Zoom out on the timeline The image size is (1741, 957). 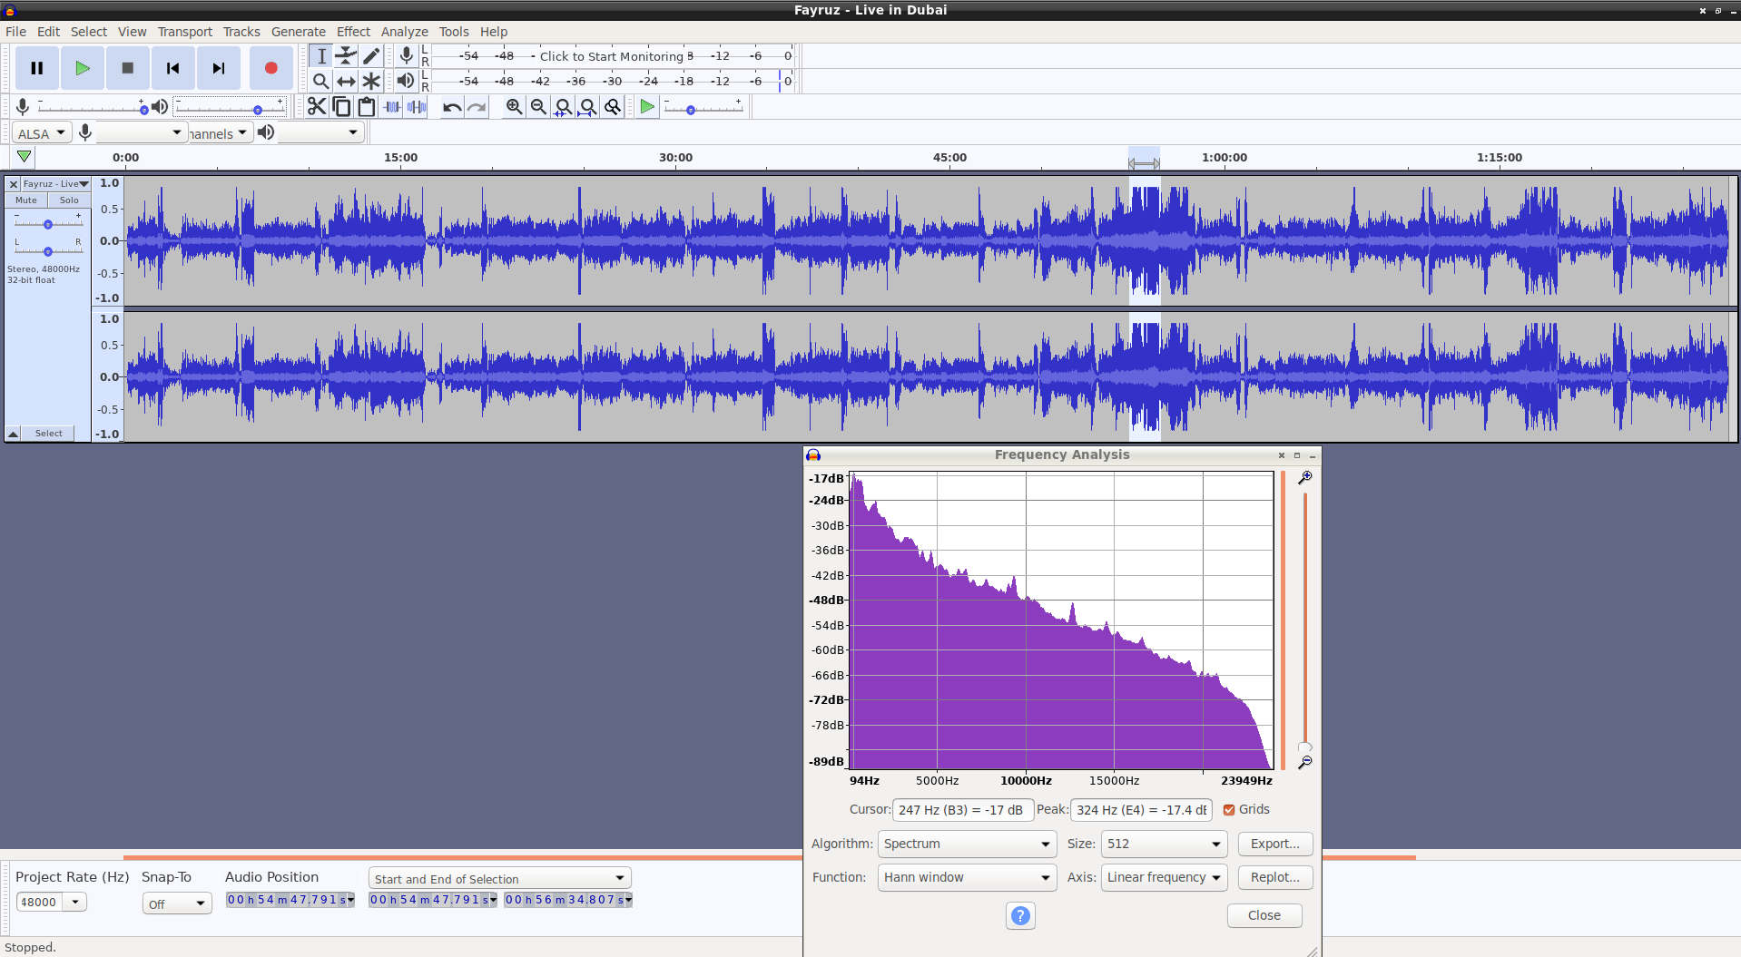pos(538,107)
